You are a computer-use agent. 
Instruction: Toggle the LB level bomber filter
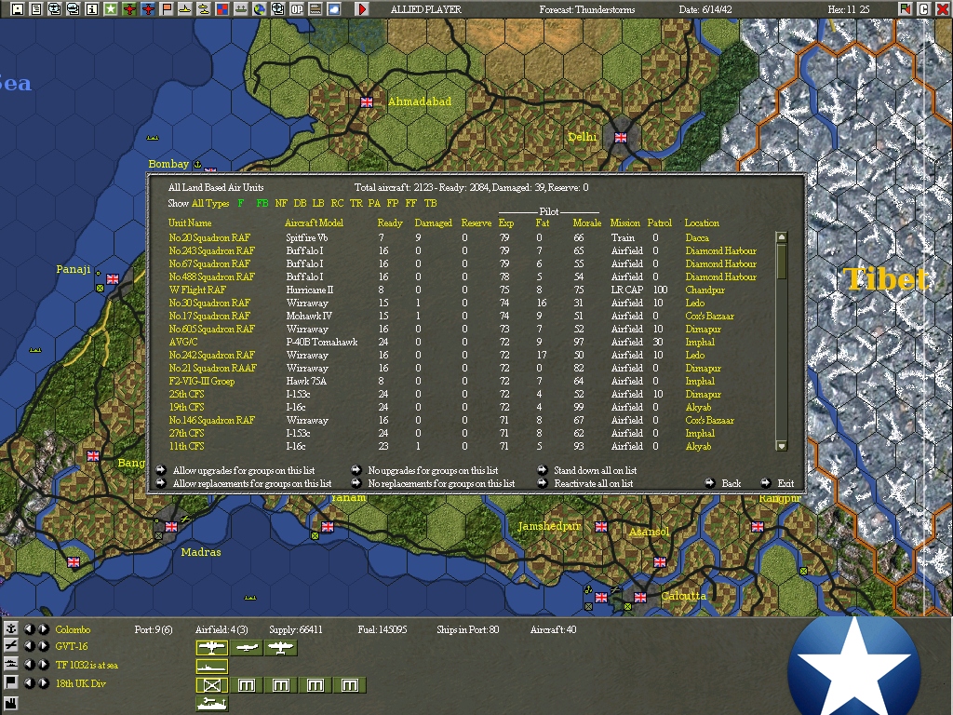tap(318, 203)
